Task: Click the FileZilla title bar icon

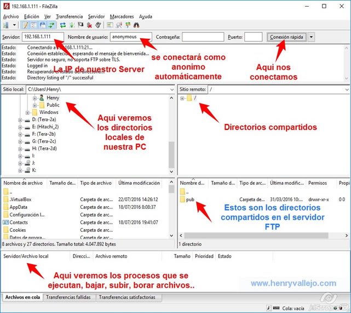Action: pos(6,6)
